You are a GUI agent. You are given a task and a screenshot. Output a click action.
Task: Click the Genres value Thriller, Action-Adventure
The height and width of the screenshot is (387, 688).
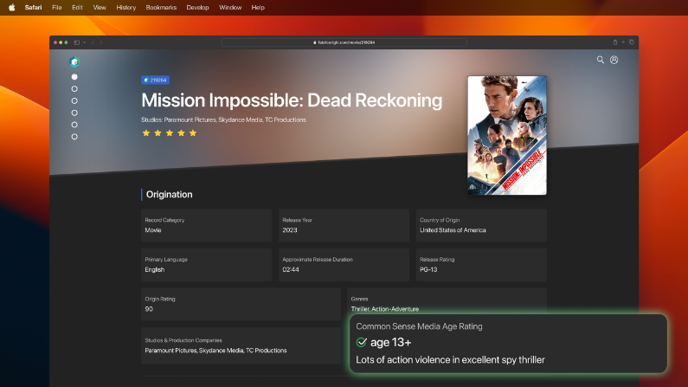tap(385, 309)
